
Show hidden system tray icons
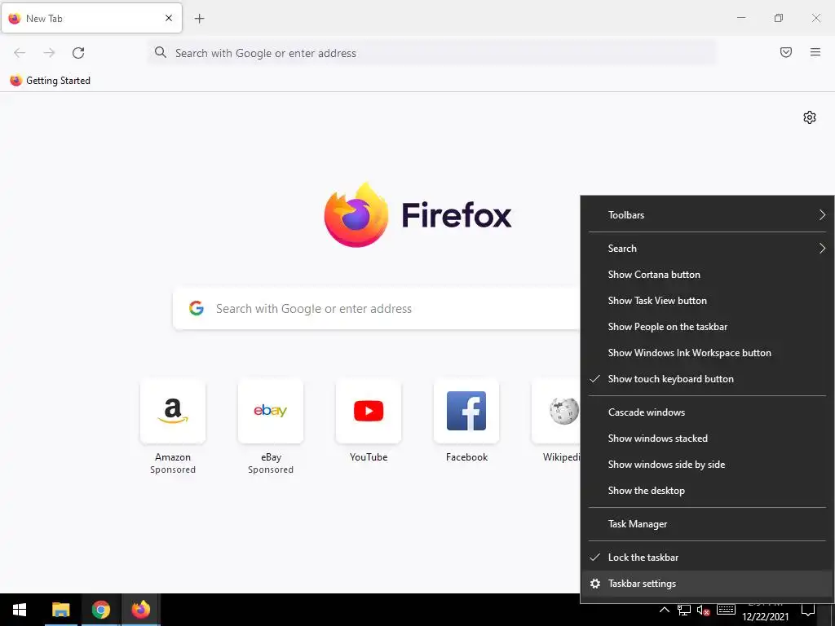pyautogui.click(x=664, y=610)
